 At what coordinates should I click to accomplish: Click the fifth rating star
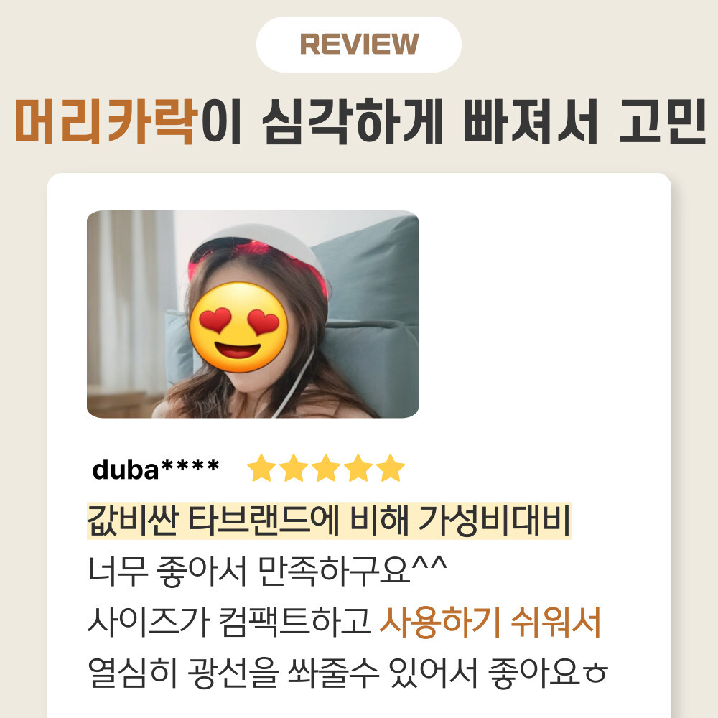pyautogui.click(x=390, y=468)
